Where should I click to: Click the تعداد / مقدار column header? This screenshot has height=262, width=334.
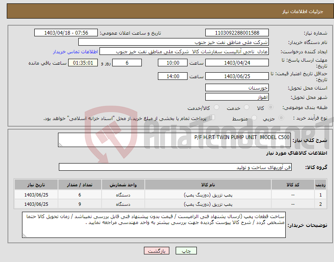80,185
